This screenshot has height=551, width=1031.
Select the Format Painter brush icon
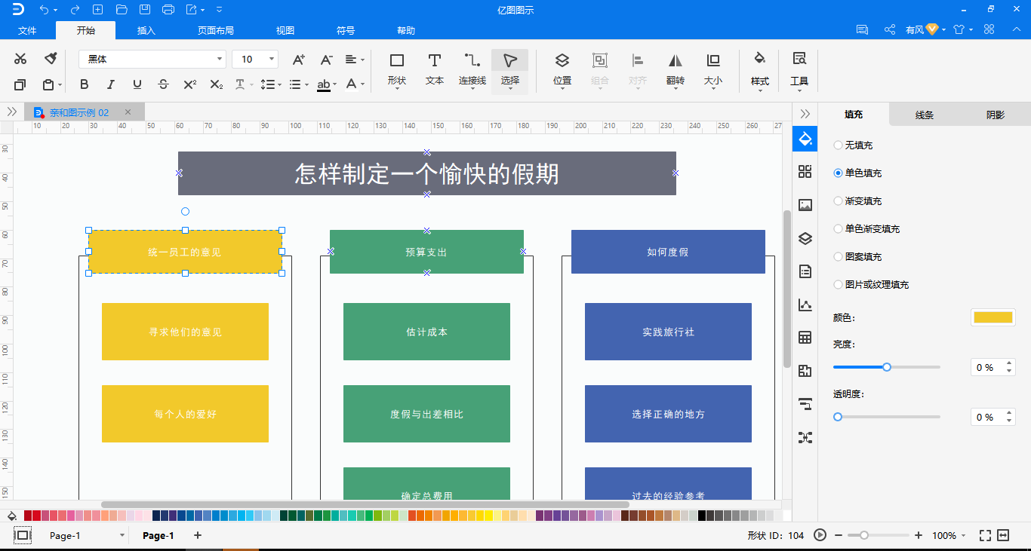tap(51, 59)
